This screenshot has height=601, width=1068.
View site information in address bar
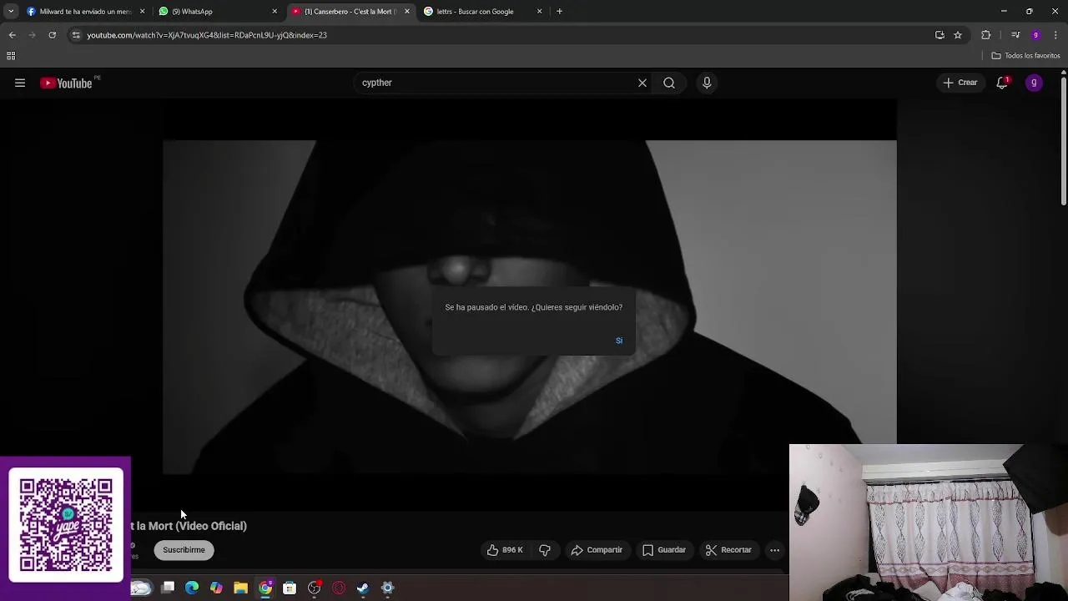(76, 35)
